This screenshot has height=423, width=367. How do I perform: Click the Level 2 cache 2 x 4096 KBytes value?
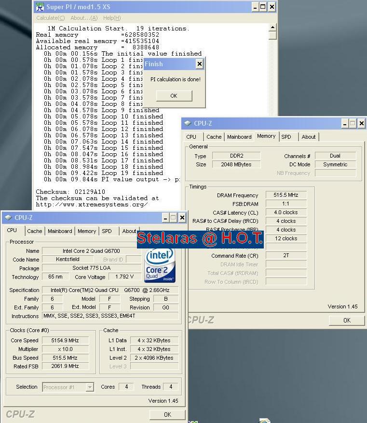point(154,358)
